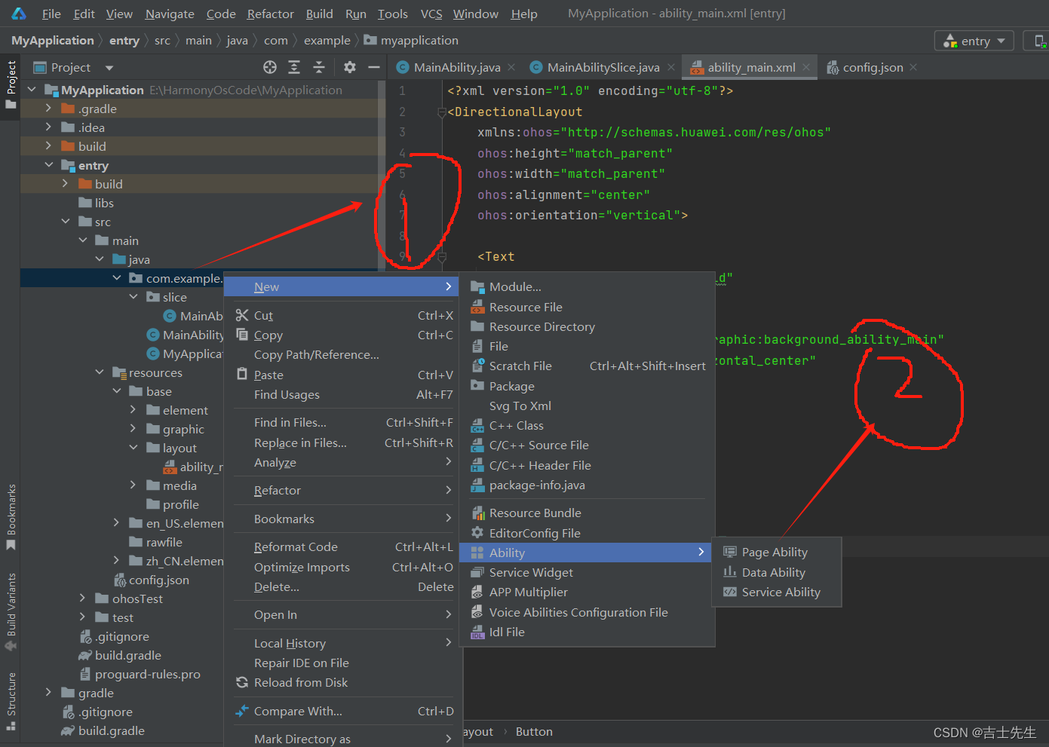Open the Ability submenu entry
Viewport: 1049px width, 747px height.
(x=587, y=553)
